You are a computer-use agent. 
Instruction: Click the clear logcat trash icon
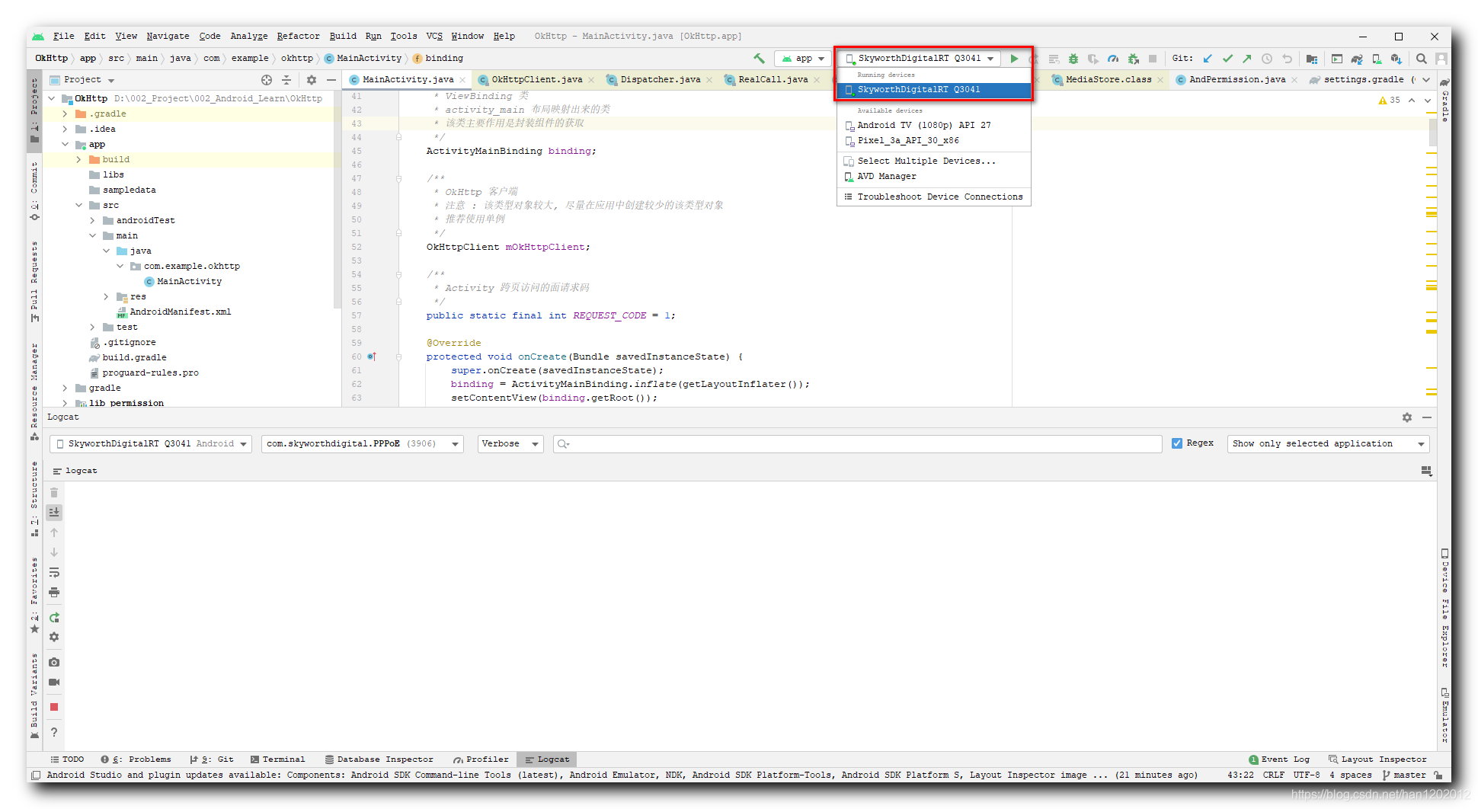tap(54, 493)
